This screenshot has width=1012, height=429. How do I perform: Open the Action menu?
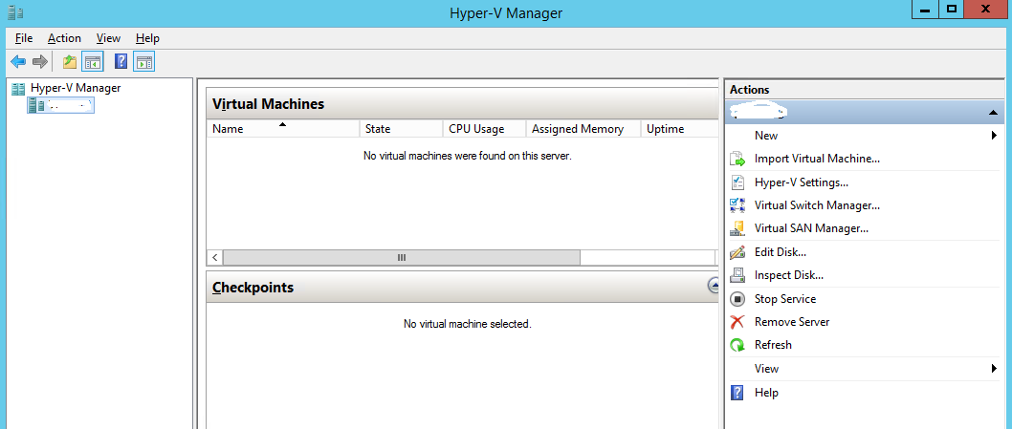[64, 38]
